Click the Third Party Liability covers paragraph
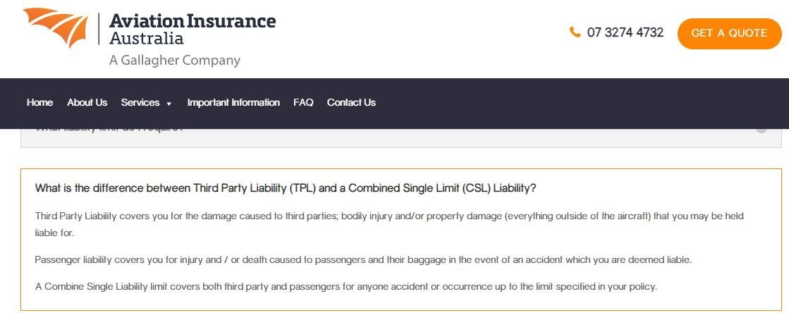This screenshot has height=313, width=789. [x=389, y=224]
